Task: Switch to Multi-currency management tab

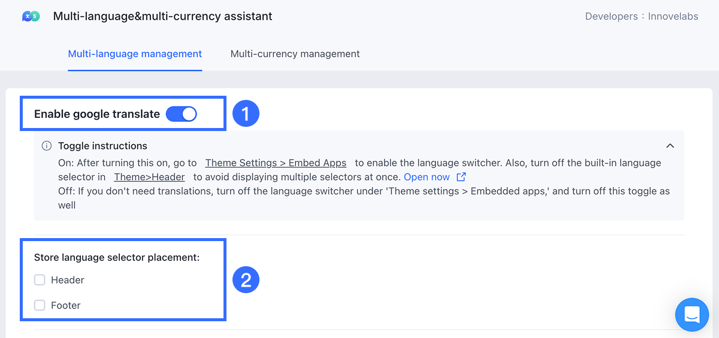Action: tap(295, 54)
